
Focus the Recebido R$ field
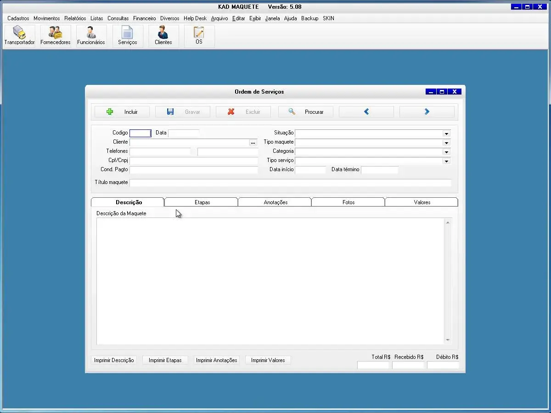[x=408, y=365]
